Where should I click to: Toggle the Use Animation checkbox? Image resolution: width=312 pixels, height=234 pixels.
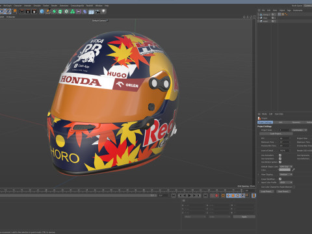click(280, 155)
